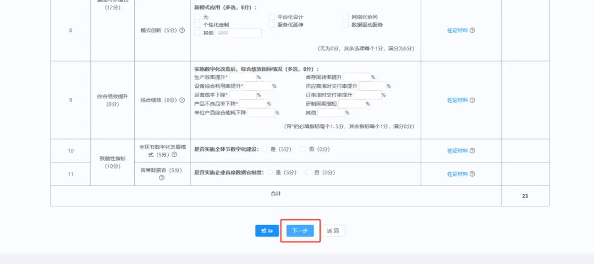Click the question icon by 佐证材料 in row 9
The width and height of the screenshot is (594, 264).
472,100
